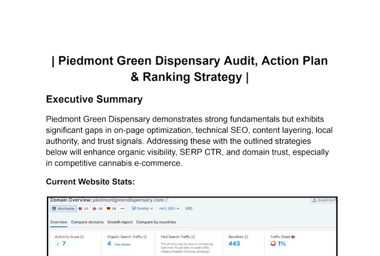The height and width of the screenshot is (256, 380).
Task: Select the Worldwide region button
Action: (64, 209)
